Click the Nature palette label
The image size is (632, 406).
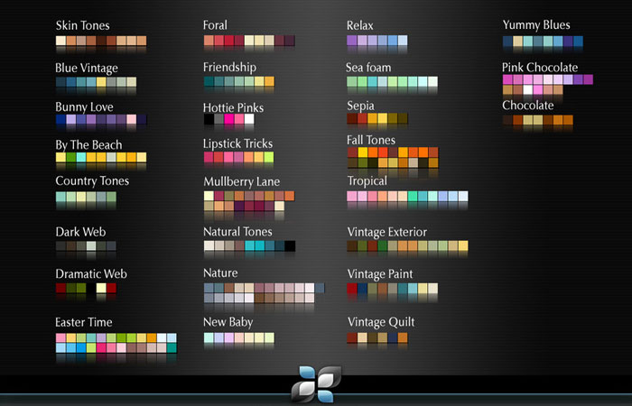220,272
